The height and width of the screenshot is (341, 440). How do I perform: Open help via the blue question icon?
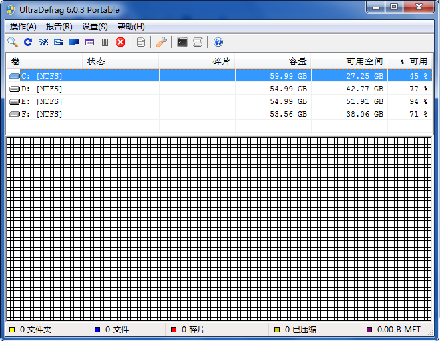(x=218, y=42)
